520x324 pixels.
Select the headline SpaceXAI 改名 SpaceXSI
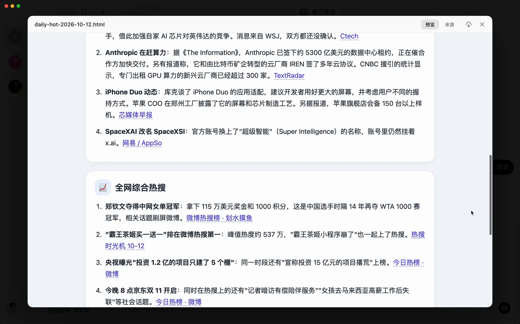tap(145, 132)
